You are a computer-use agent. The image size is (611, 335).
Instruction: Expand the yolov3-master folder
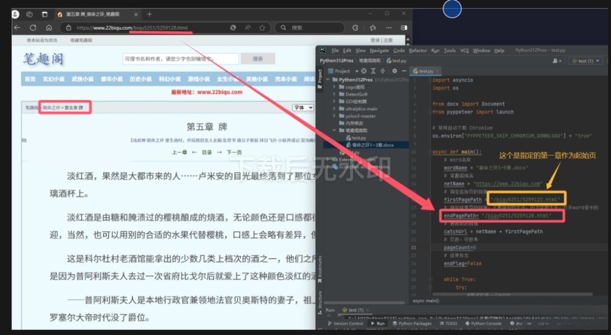pyautogui.click(x=334, y=116)
